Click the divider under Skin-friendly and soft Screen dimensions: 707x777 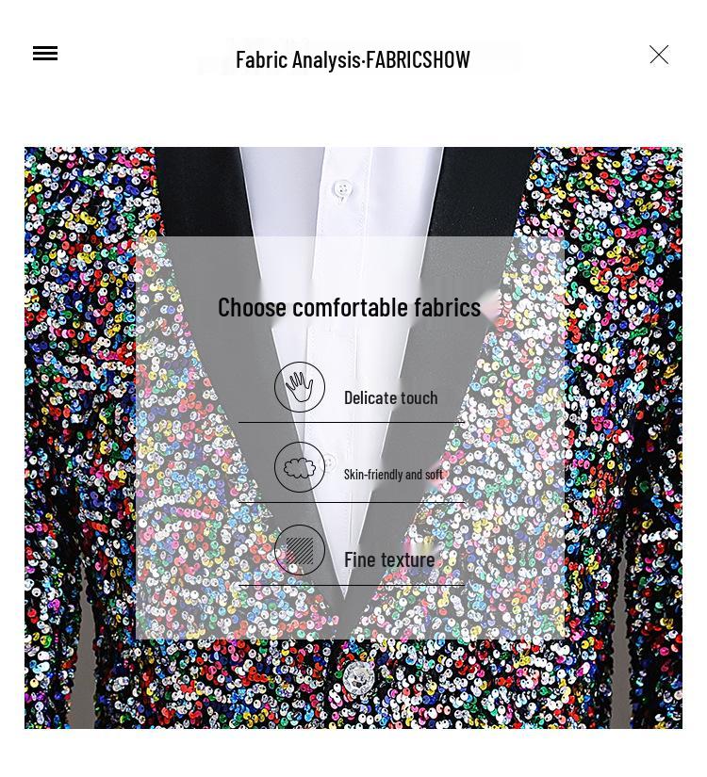coord(352,503)
